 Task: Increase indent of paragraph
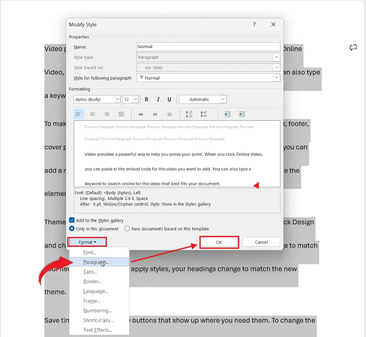point(242,114)
